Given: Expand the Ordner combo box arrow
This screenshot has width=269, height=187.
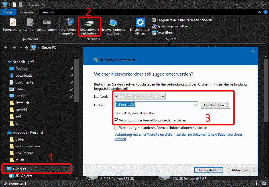Looking at the screenshot, I should click(195, 105).
